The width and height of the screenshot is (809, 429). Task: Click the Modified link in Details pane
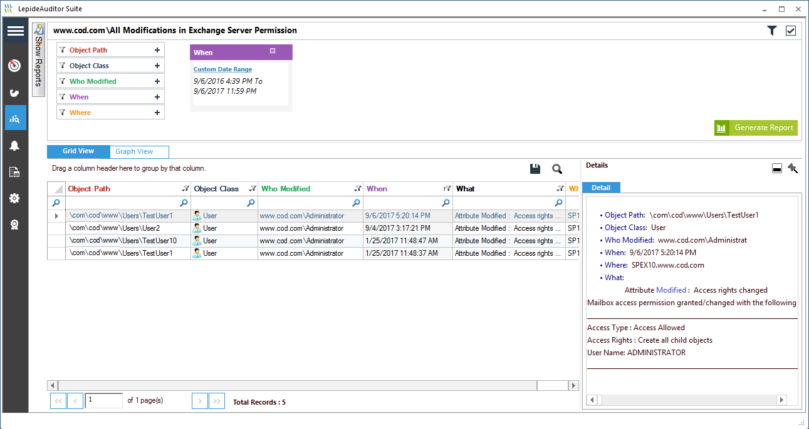click(x=671, y=290)
